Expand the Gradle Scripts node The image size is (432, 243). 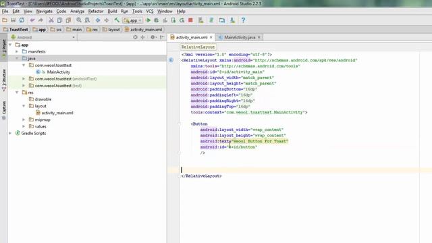coord(10,134)
